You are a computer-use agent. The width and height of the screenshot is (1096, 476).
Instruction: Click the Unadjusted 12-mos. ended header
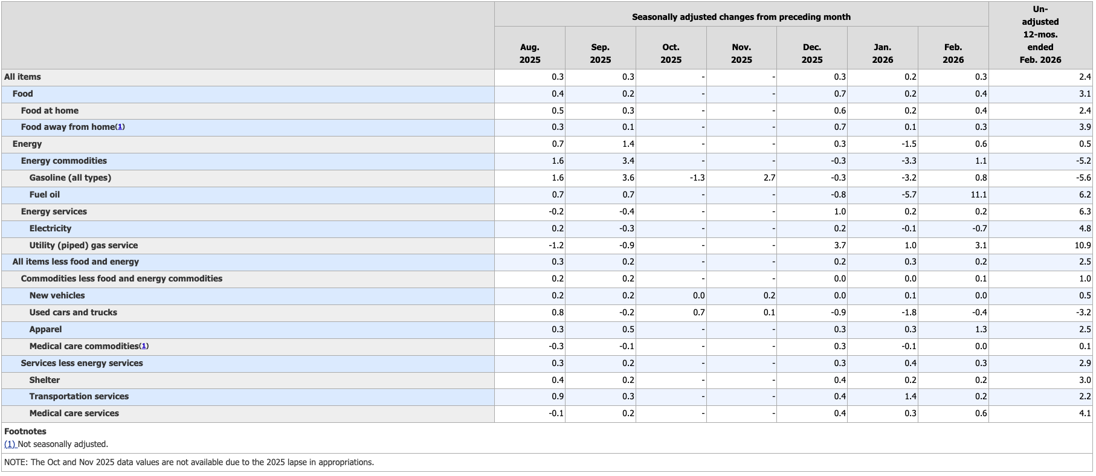(x=1040, y=34)
